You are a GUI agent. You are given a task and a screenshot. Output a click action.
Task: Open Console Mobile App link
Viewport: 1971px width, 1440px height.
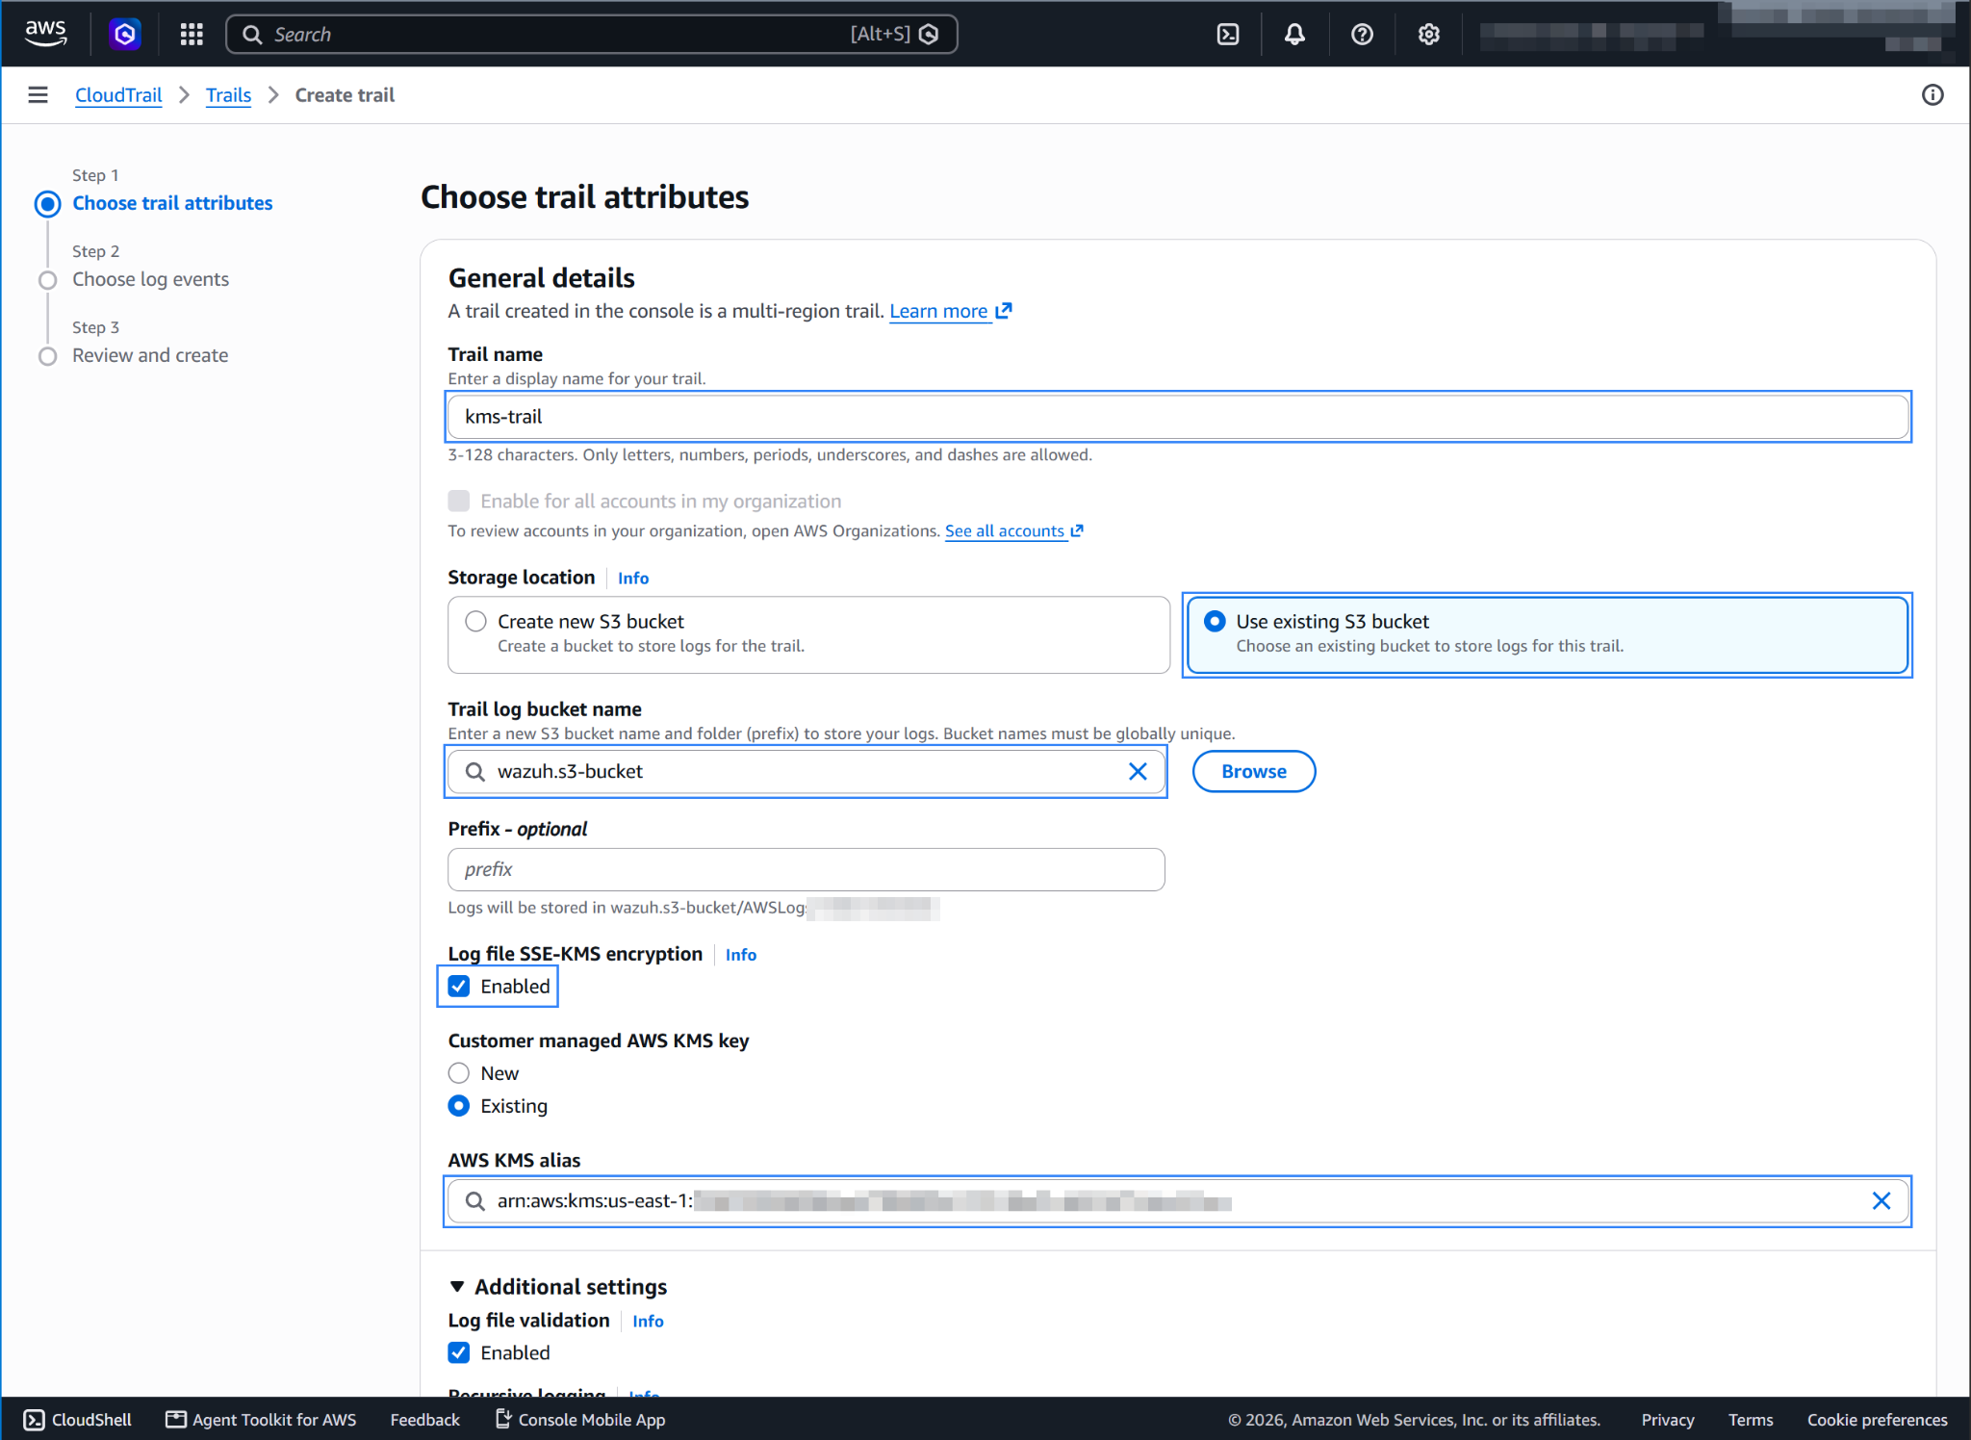[x=580, y=1419]
